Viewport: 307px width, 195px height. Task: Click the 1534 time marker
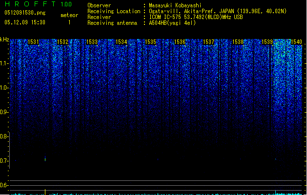[x=121, y=42]
